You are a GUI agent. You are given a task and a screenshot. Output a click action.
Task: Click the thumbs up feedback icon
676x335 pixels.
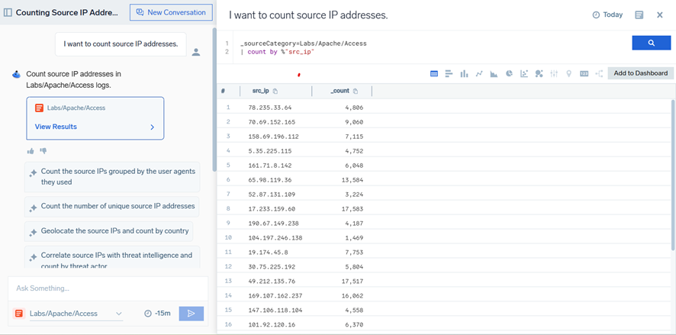(31, 151)
